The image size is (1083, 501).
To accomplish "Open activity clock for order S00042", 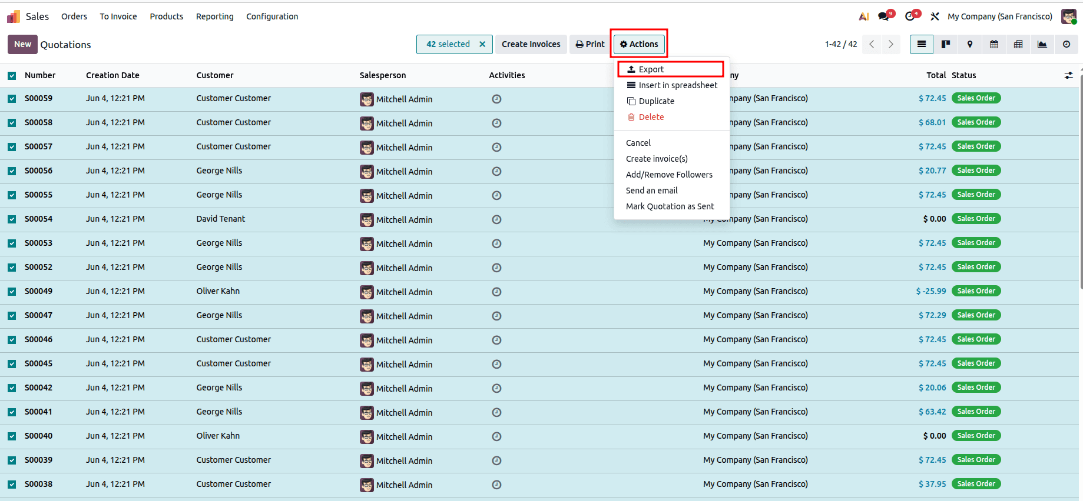I will tap(496, 388).
